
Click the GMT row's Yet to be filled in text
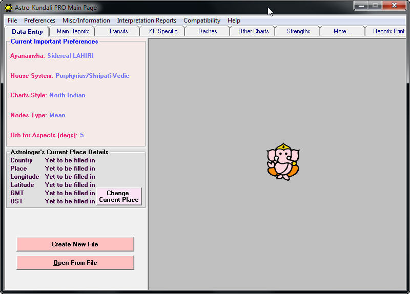[70, 193]
